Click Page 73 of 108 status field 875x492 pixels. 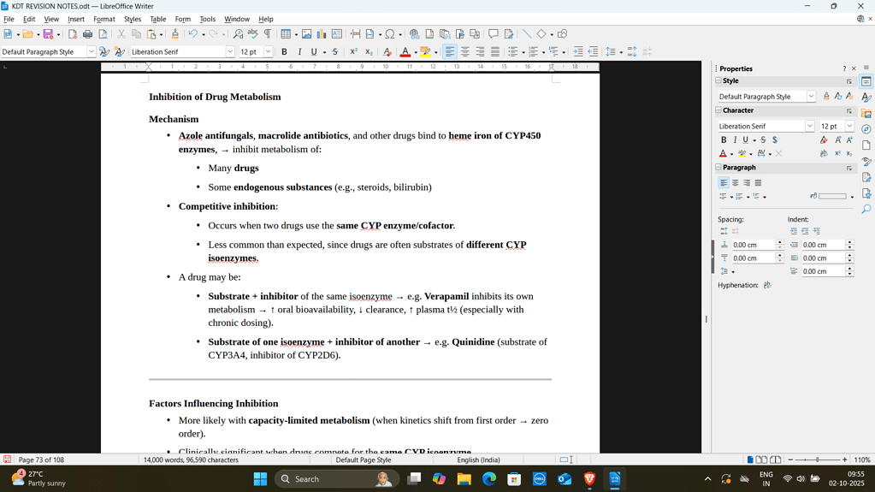[41, 459]
